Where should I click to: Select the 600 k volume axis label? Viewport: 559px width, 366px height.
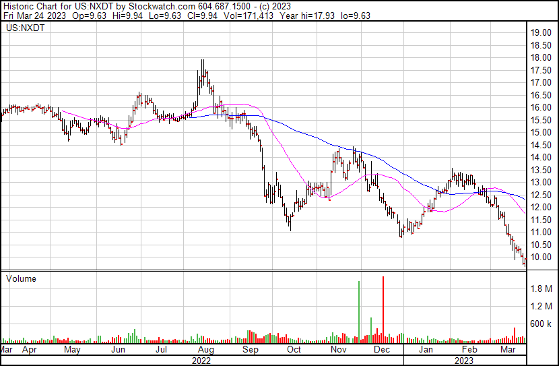point(541,324)
